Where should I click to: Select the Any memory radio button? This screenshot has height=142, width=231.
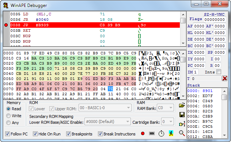pyautogui.click(x=8, y=123)
